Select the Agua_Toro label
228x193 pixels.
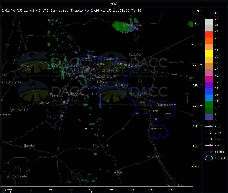27,65
